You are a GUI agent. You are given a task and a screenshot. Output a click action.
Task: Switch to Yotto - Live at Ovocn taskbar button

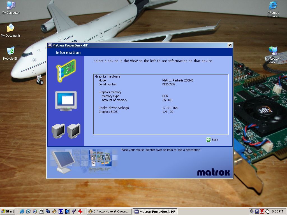(x=109, y=211)
